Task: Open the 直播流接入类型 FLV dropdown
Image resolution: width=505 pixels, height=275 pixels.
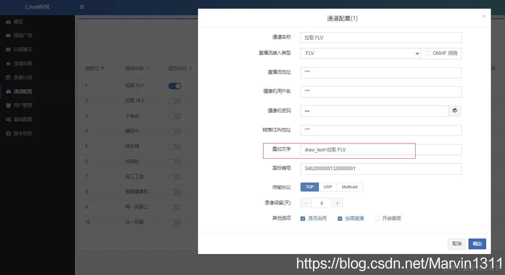Action: coord(360,53)
